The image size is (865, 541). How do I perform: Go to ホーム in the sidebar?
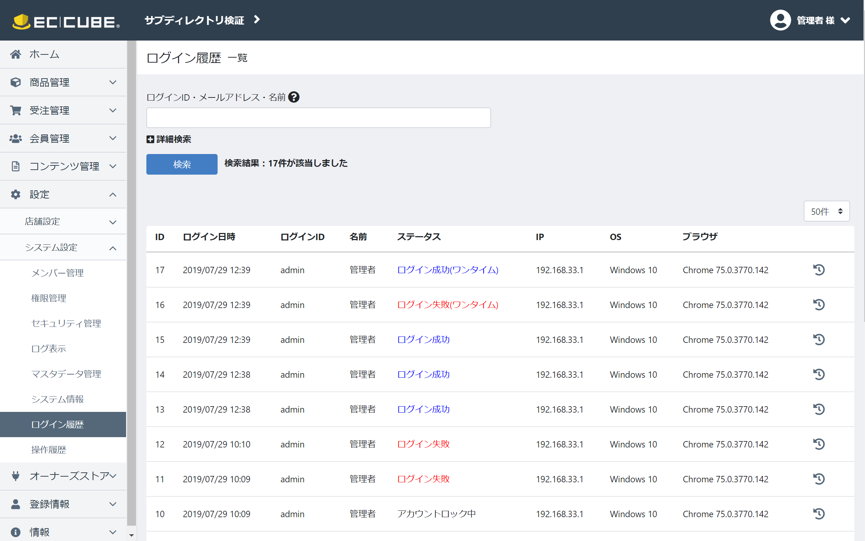pyautogui.click(x=44, y=54)
